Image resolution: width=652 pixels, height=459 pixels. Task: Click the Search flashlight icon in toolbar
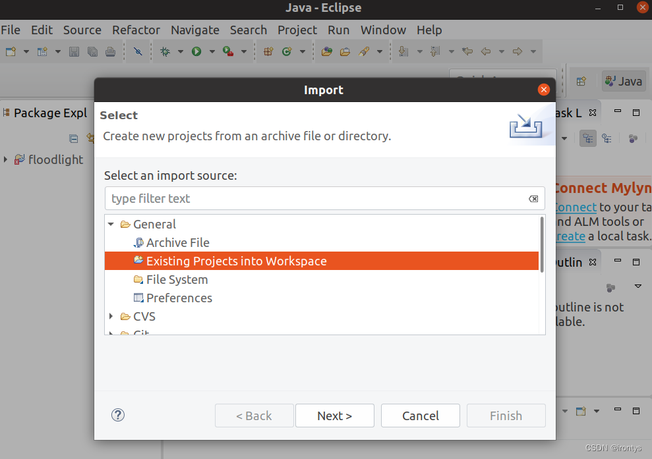tap(364, 51)
